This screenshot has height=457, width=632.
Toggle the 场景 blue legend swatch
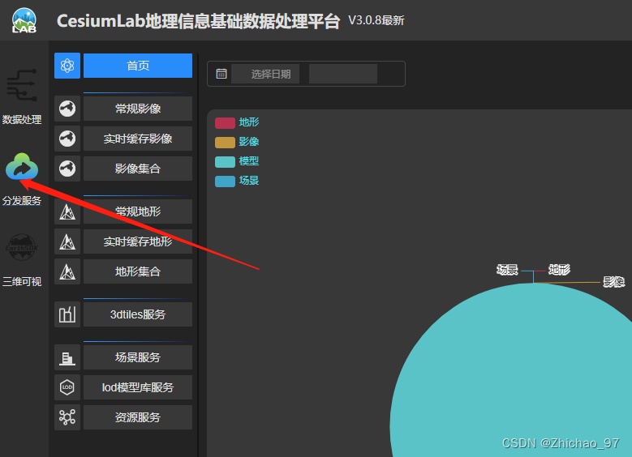[x=225, y=182]
